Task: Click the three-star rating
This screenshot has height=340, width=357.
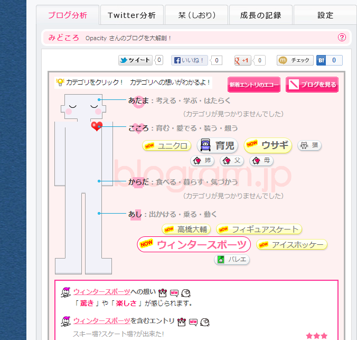Action: tap(317, 336)
